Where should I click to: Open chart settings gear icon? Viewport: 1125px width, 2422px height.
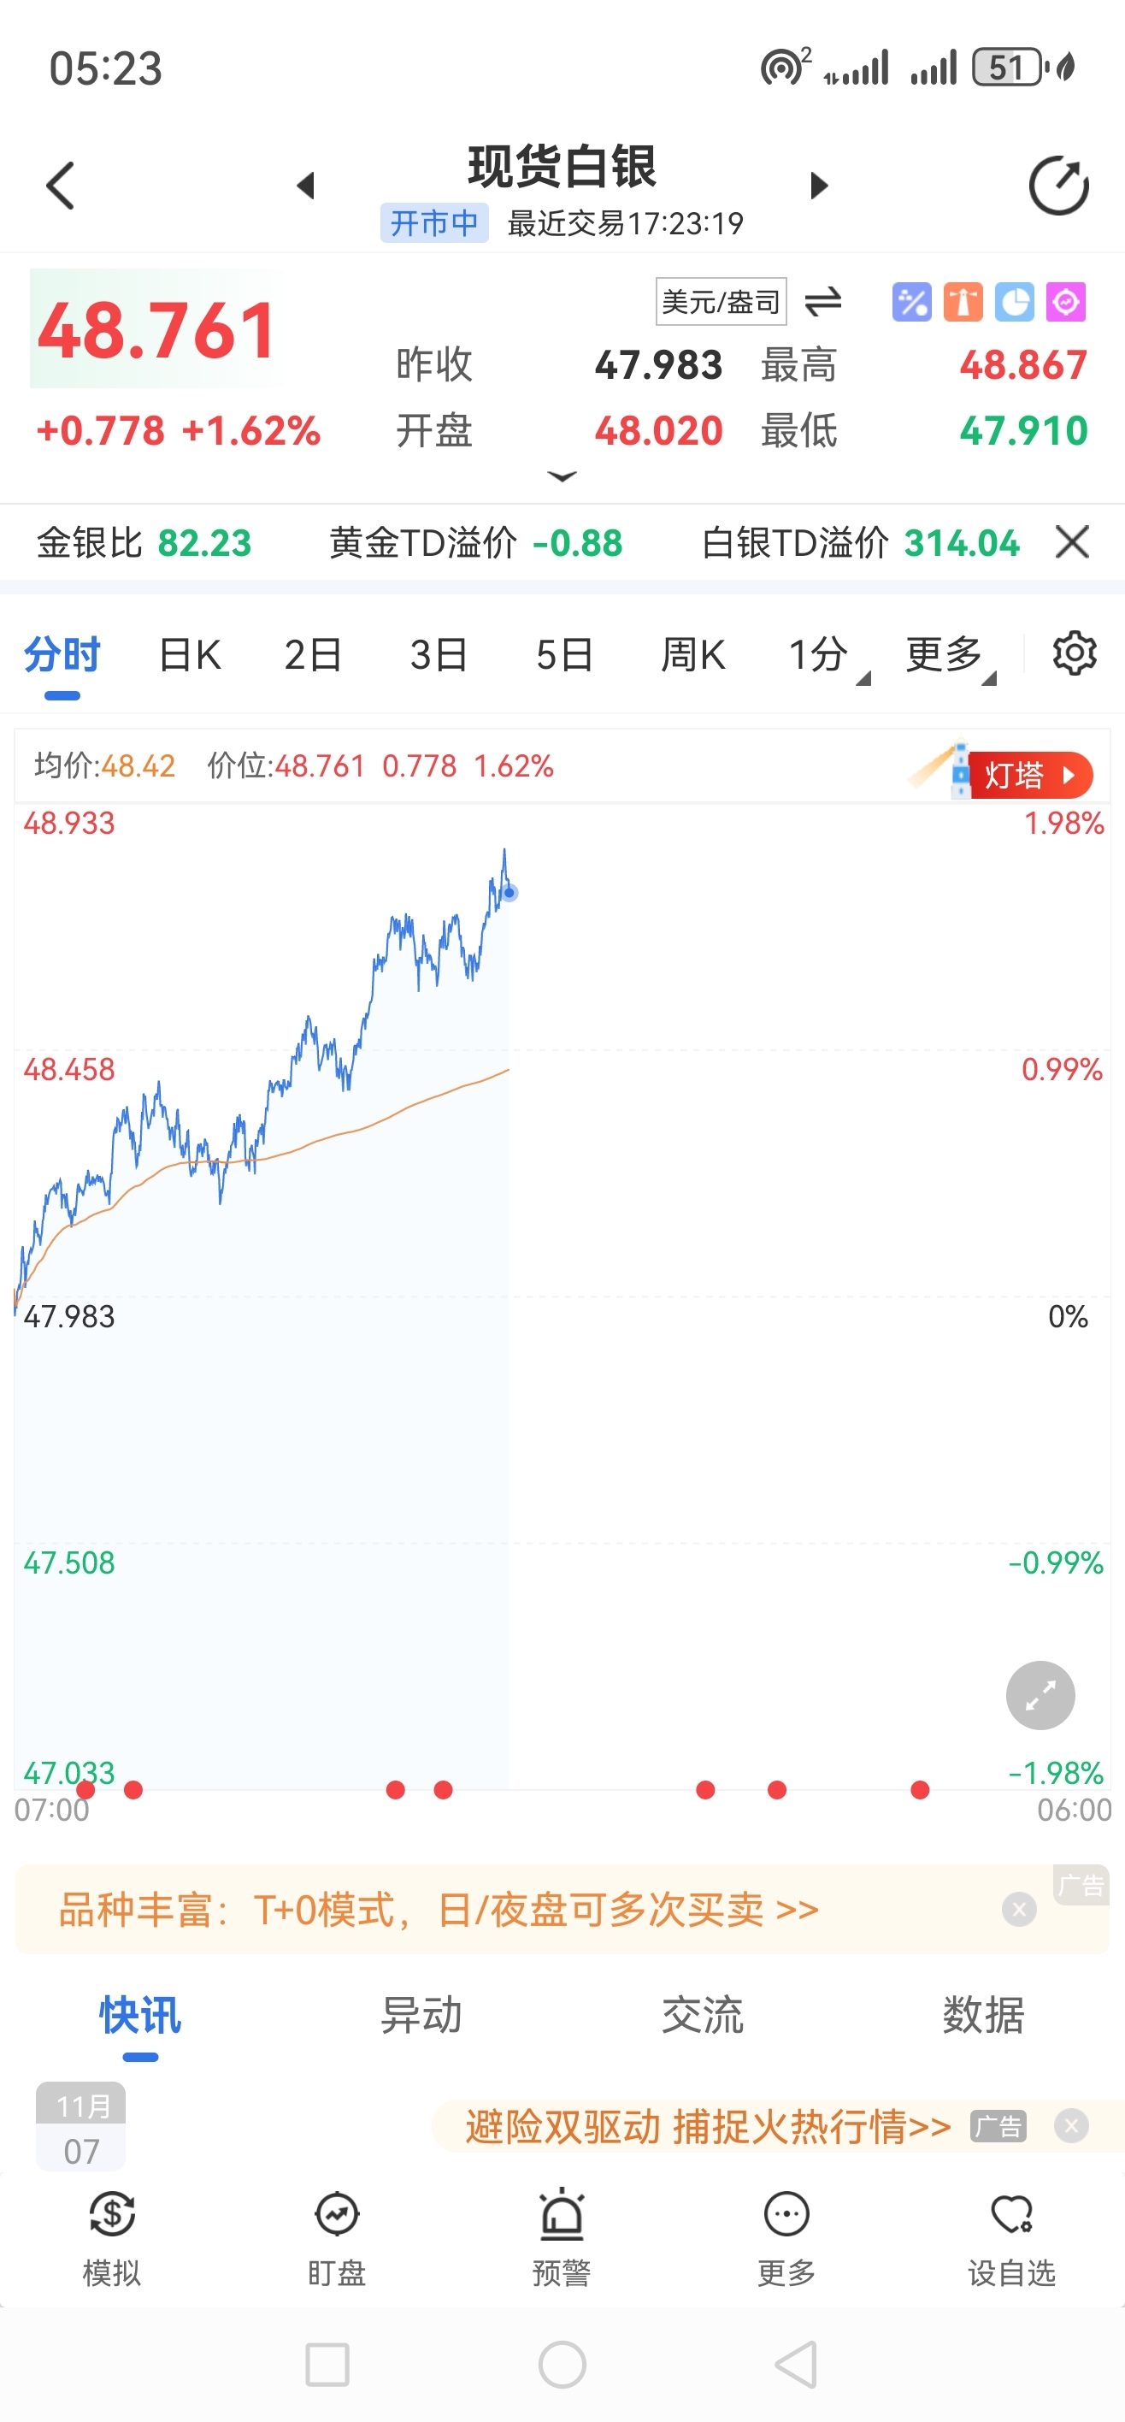coord(1075,653)
